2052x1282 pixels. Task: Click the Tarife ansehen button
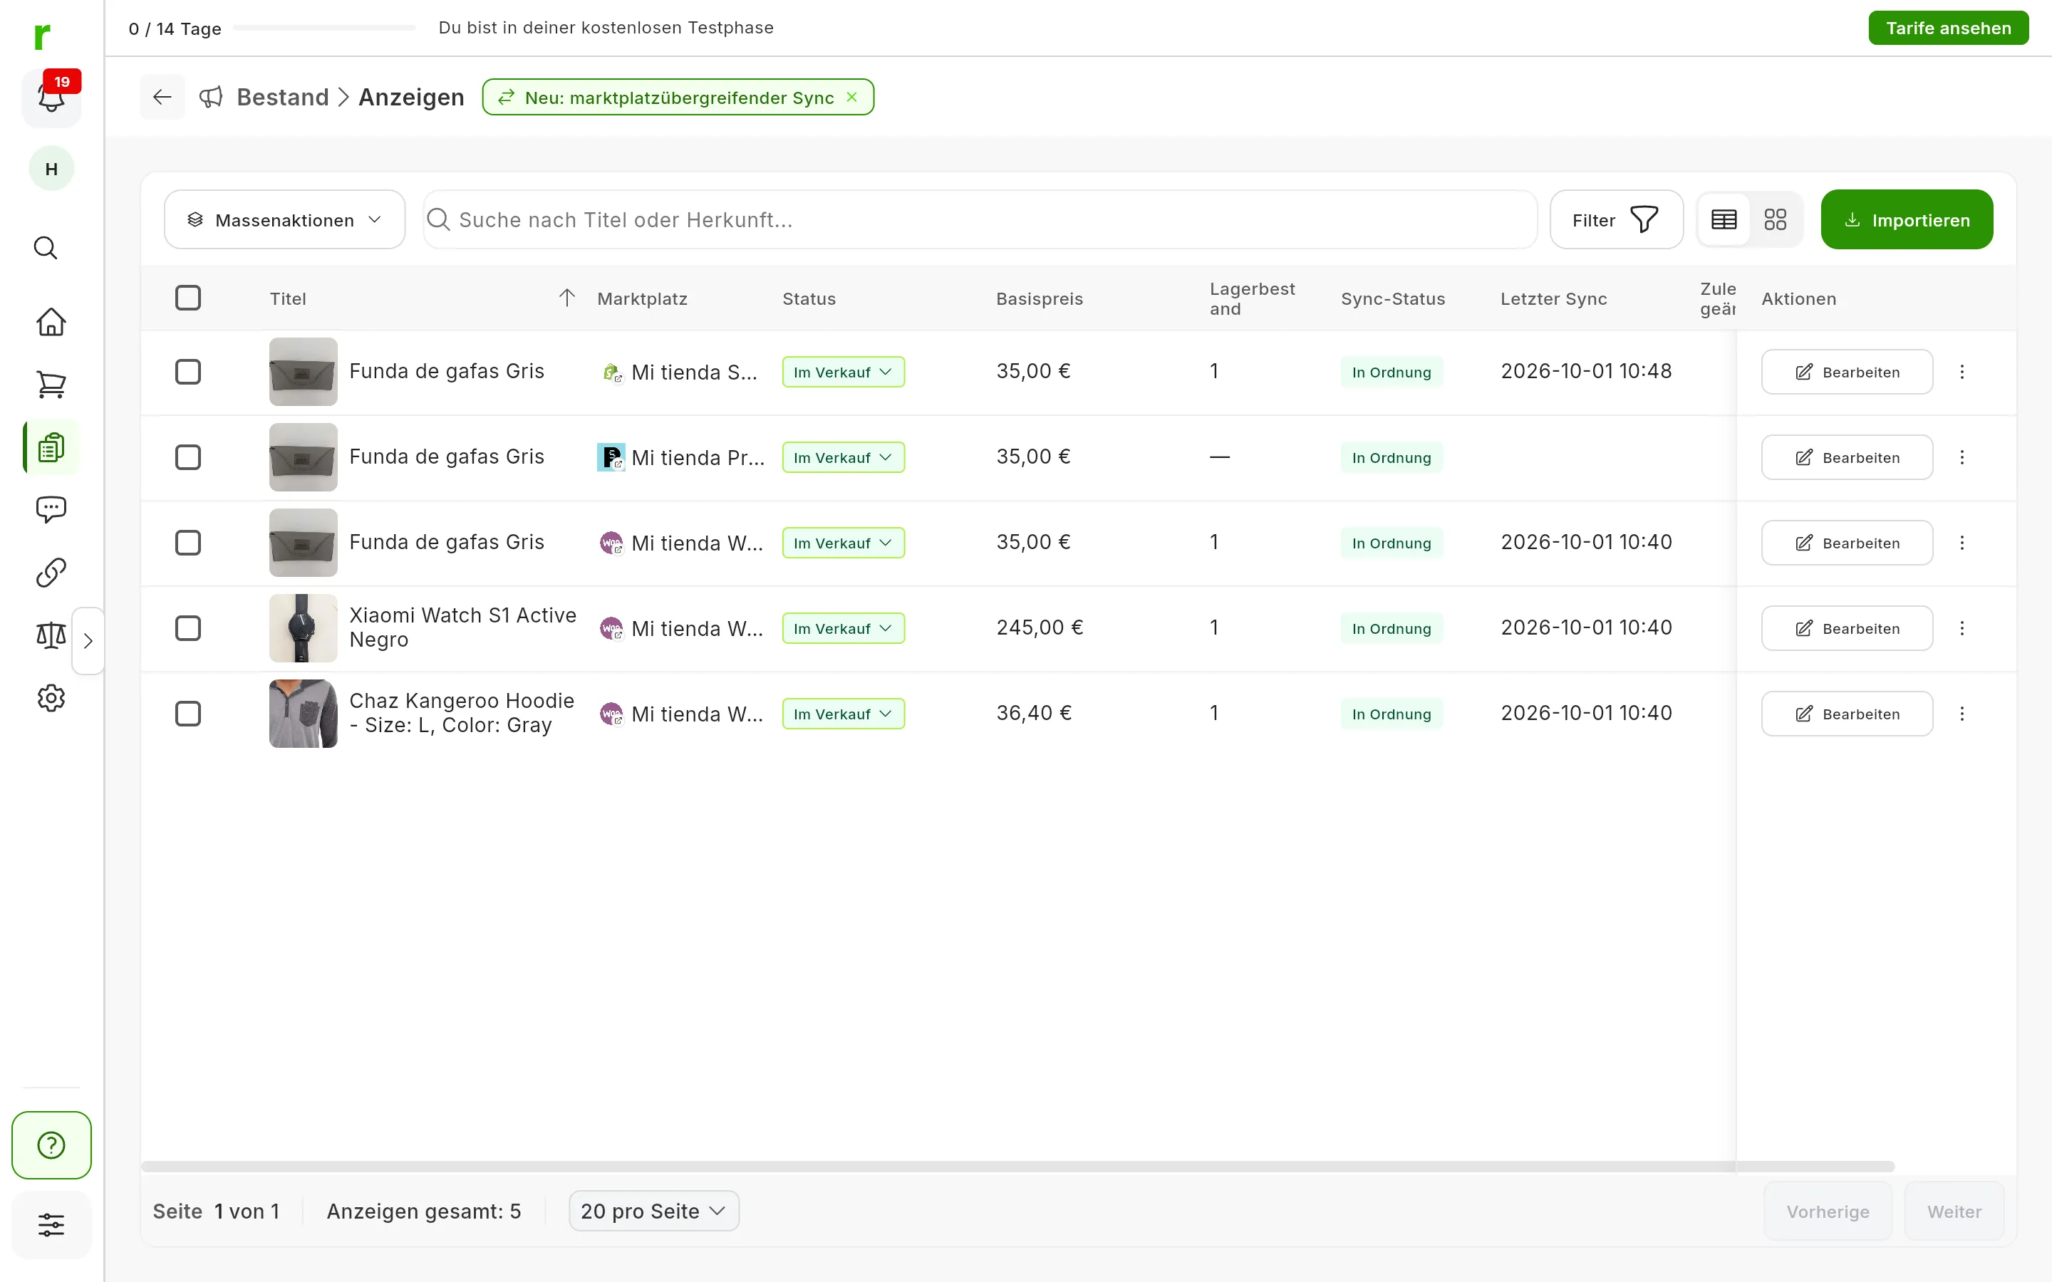pos(1948,28)
